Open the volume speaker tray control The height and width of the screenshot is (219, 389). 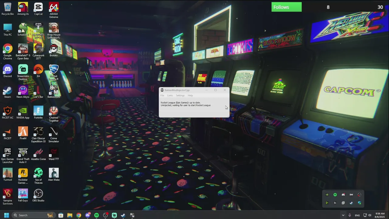click(370, 215)
